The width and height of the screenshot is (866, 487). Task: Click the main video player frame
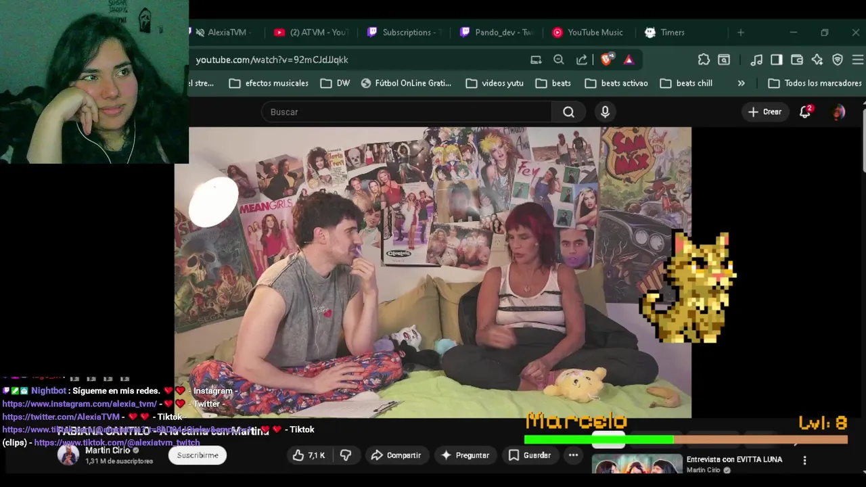tap(433, 272)
